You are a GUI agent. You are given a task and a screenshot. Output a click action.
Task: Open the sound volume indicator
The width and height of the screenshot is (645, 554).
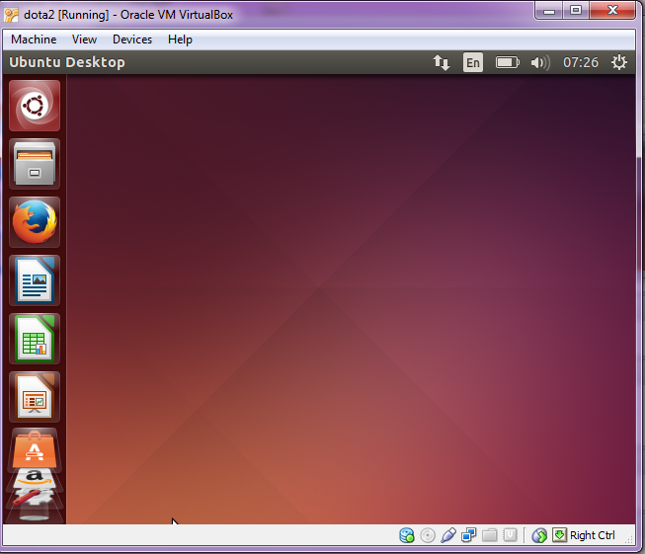click(x=540, y=62)
